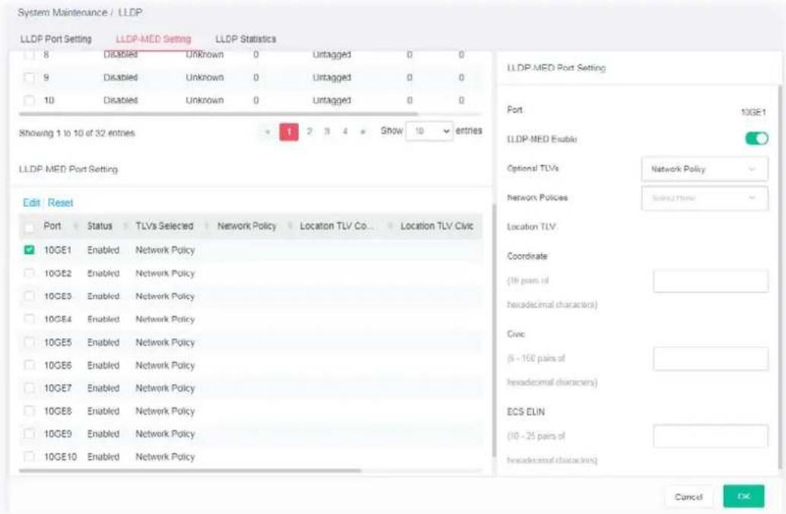Sort by the TLVs Selected column header

[x=164, y=226]
